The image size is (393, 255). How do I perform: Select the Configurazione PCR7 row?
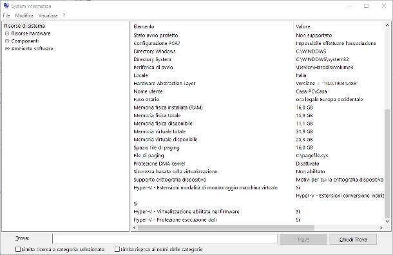pos(258,43)
